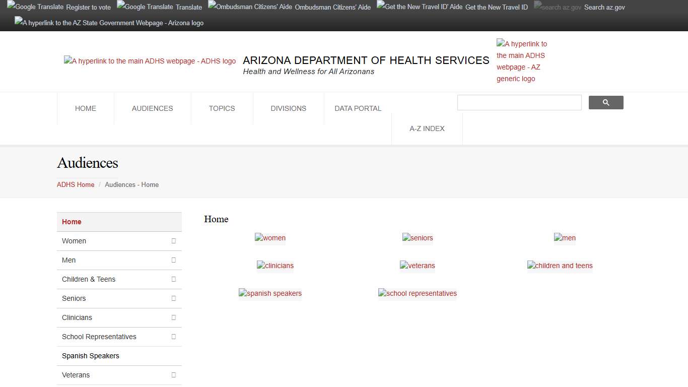
Task: Select Spanish Speakers in sidebar
Action: [91, 356]
